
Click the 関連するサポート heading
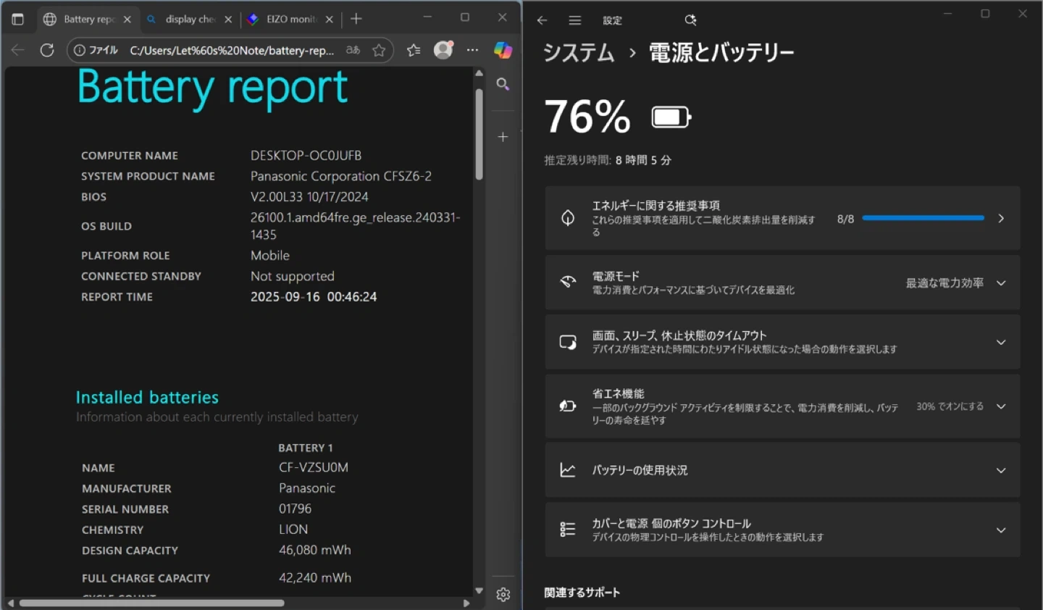click(x=582, y=593)
